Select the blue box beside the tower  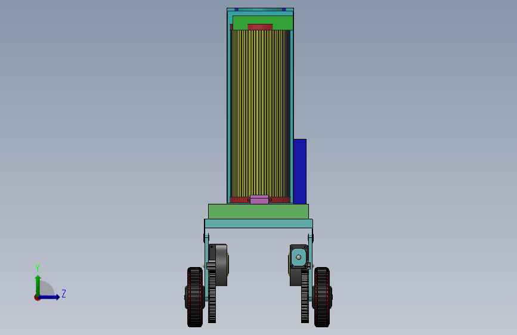tap(300, 172)
